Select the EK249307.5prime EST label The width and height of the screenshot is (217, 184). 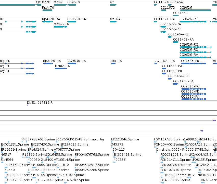tap(71, 175)
